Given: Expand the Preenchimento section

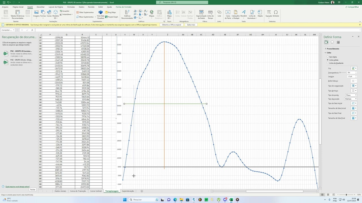Looking at the screenshot, I should [332, 49].
